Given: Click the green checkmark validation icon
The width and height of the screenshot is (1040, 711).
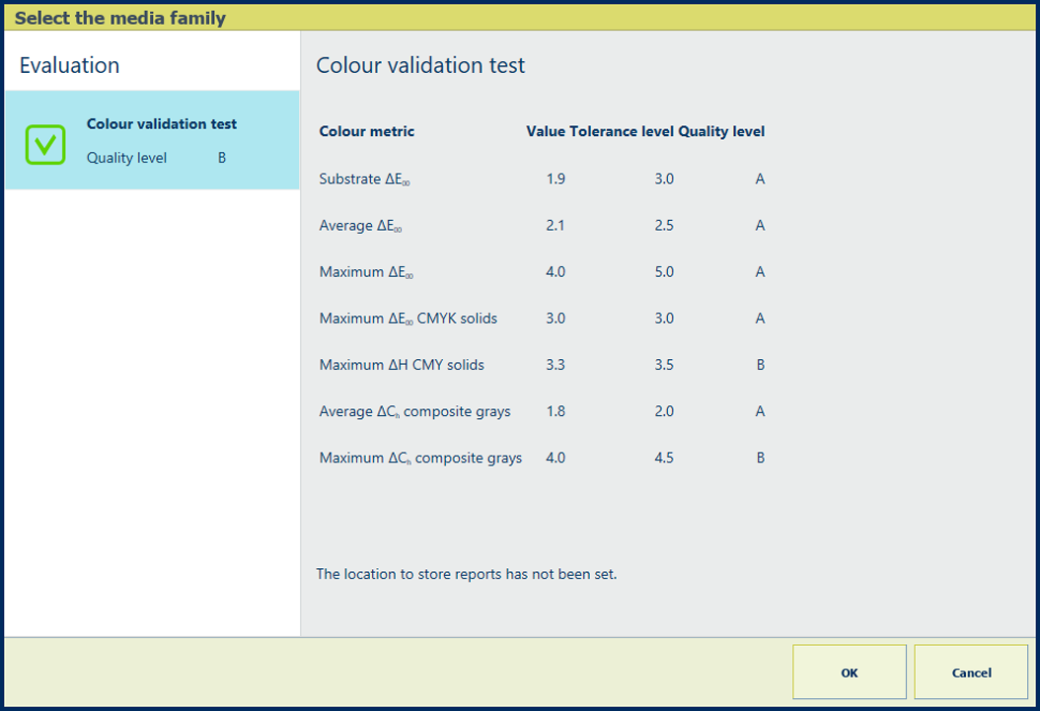Looking at the screenshot, I should coord(44,144).
